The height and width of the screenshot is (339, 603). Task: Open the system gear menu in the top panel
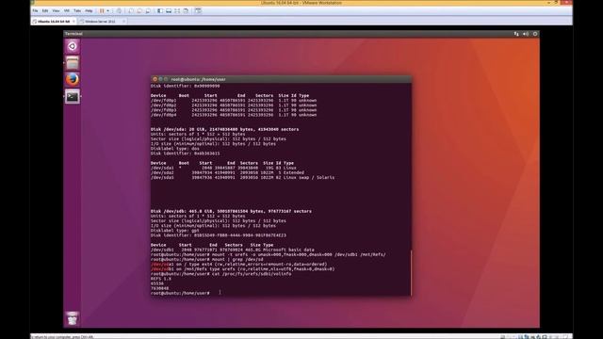point(535,34)
